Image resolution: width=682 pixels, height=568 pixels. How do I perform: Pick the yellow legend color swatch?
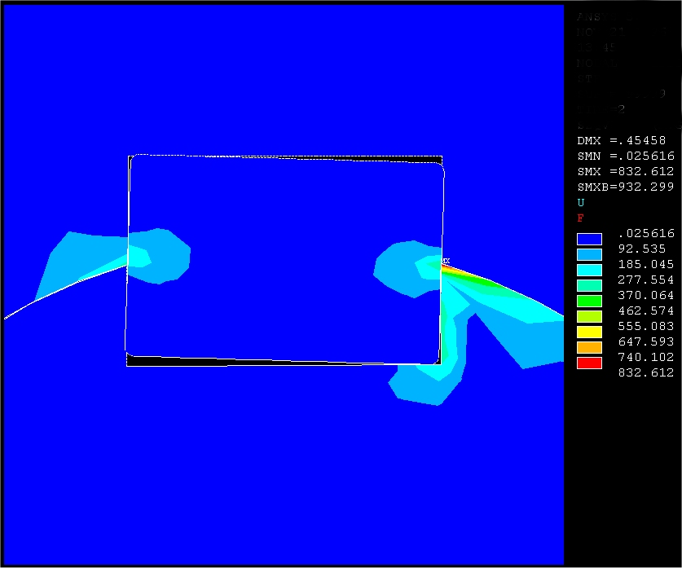(x=589, y=332)
